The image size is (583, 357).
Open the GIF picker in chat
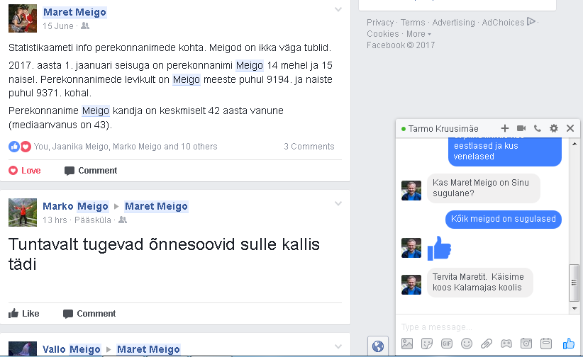click(447, 344)
